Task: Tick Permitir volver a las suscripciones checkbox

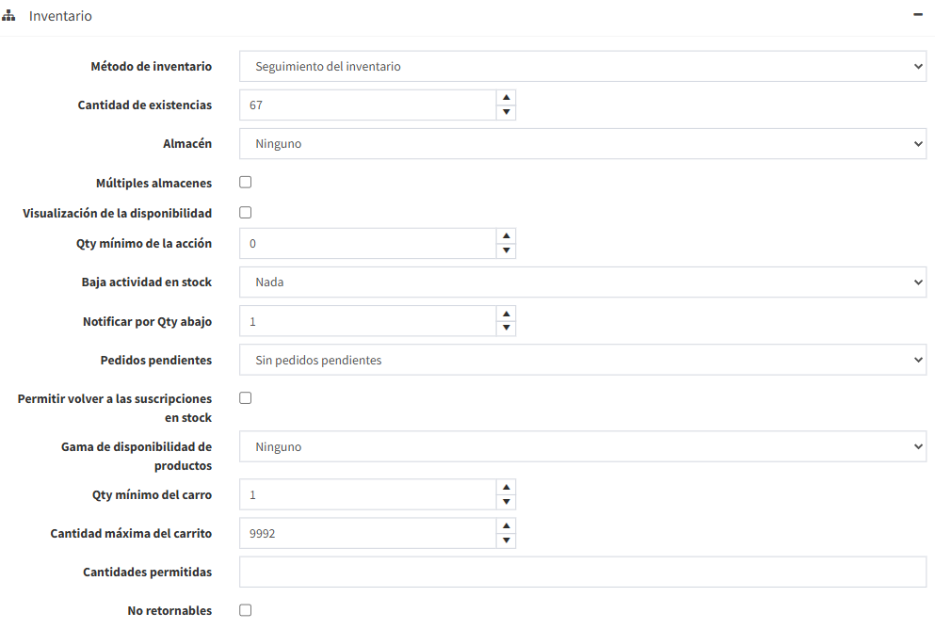Action: (246, 398)
